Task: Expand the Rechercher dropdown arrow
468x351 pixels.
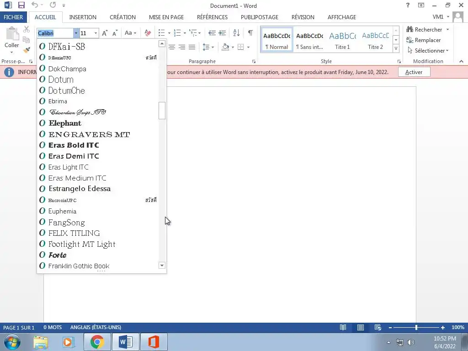Action: [447, 29]
